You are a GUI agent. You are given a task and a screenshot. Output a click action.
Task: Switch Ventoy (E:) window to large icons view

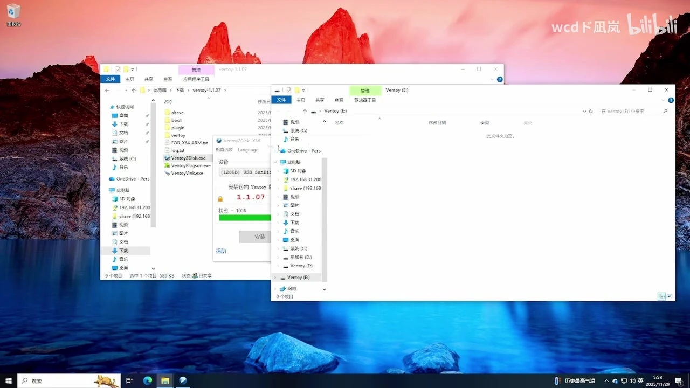(670, 296)
